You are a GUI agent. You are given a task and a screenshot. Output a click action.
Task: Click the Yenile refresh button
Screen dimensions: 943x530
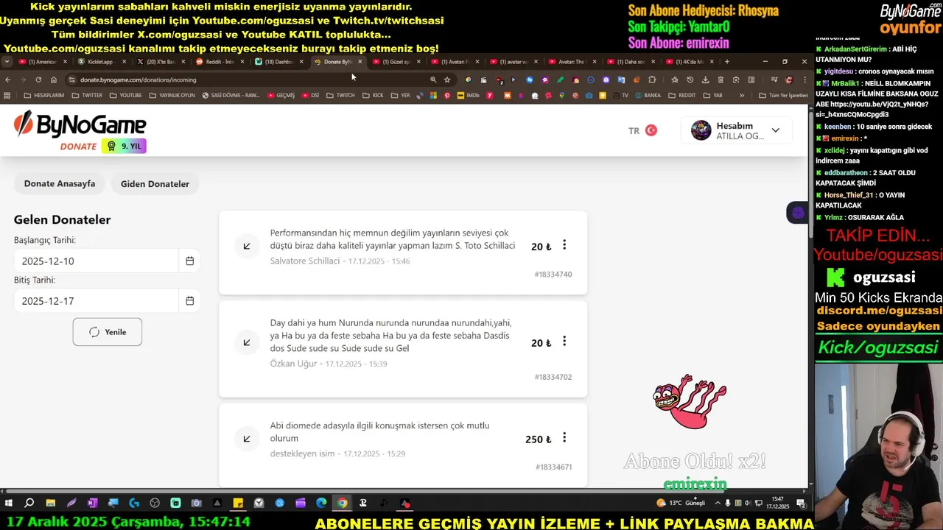click(108, 332)
